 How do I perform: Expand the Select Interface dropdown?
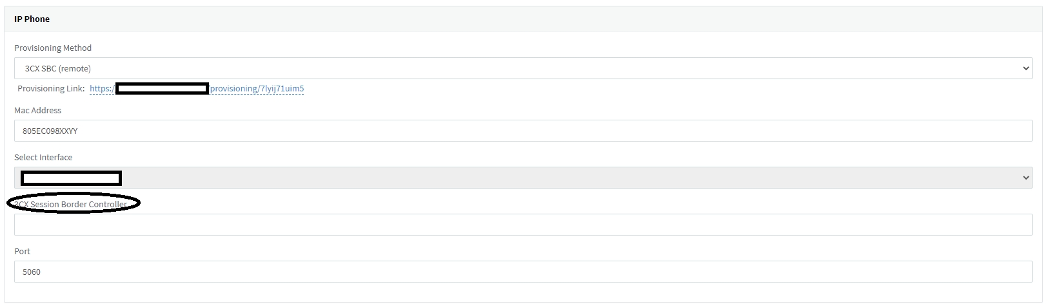(522, 178)
